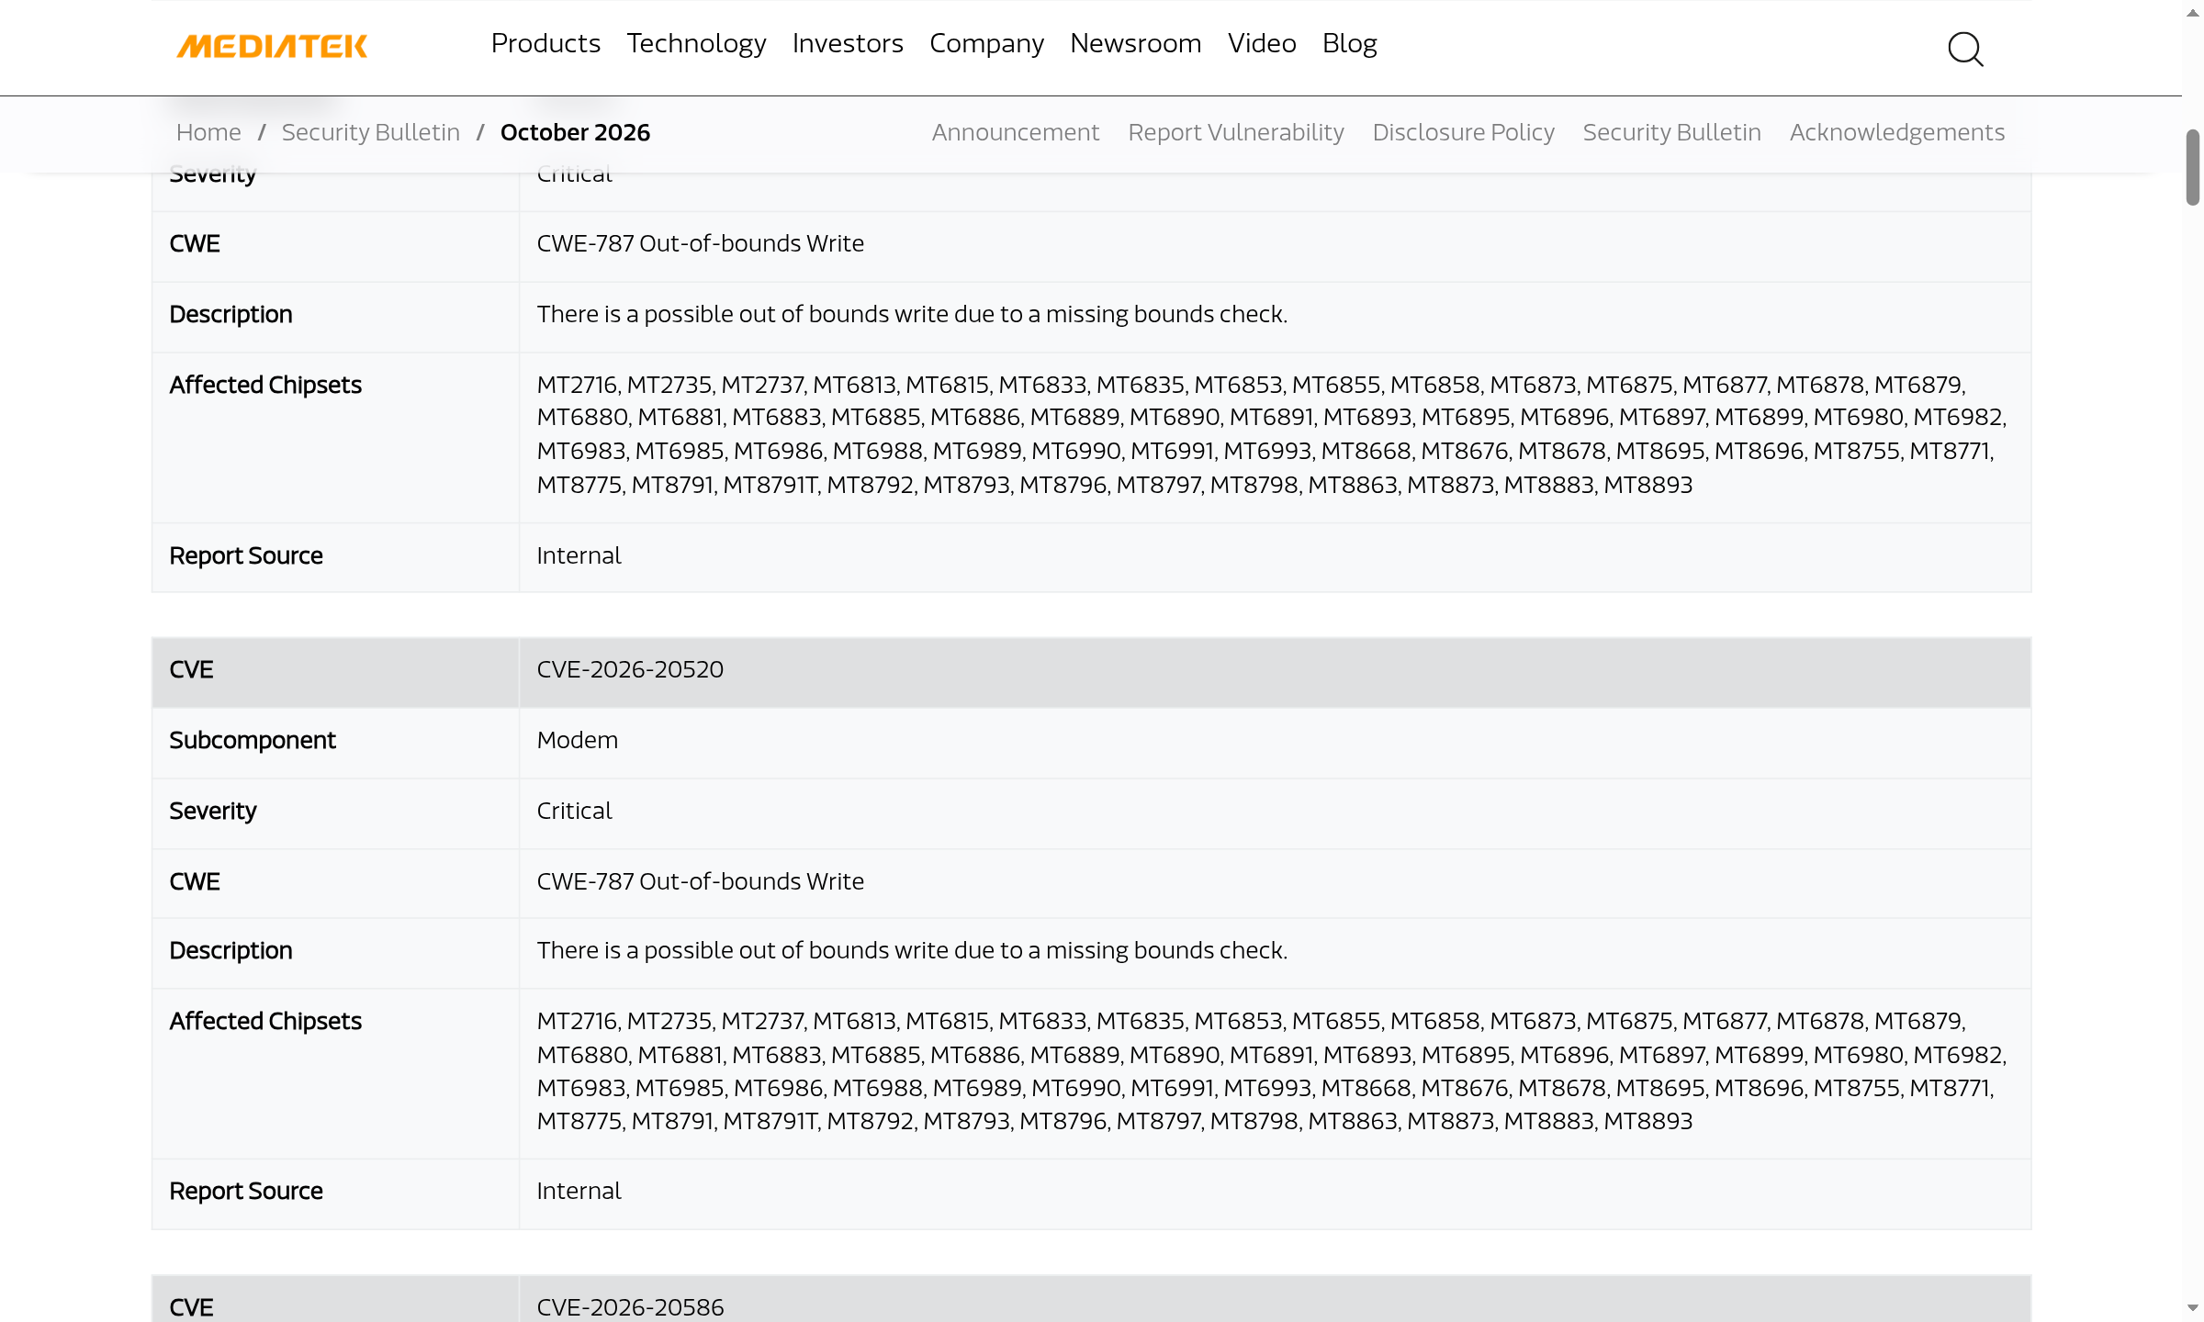Screen dimensions: 2204x1322
Task: Open Report Vulnerability page
Action: [x=1235, y=132]
